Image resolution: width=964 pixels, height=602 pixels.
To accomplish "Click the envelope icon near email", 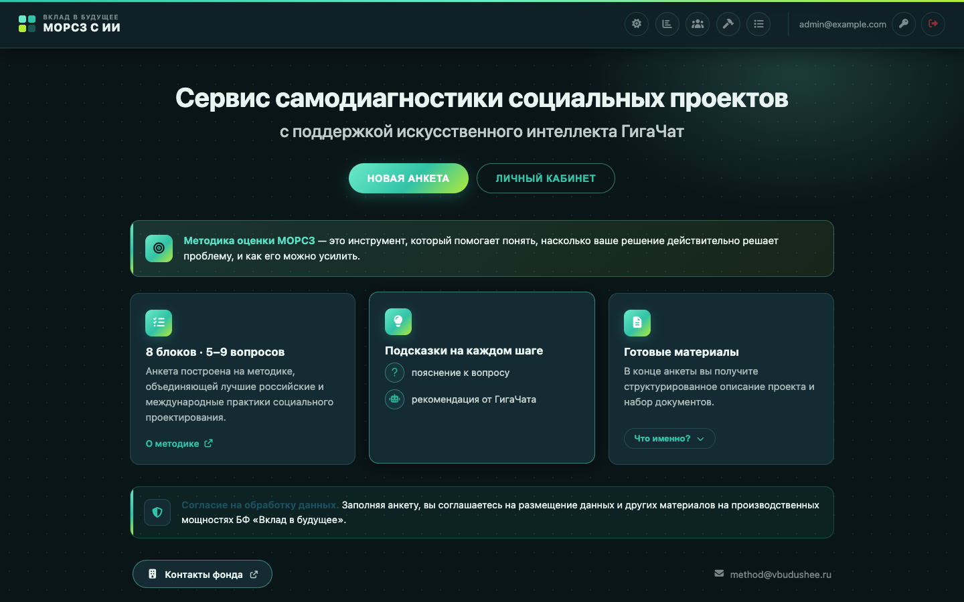I will pos(719,574).
